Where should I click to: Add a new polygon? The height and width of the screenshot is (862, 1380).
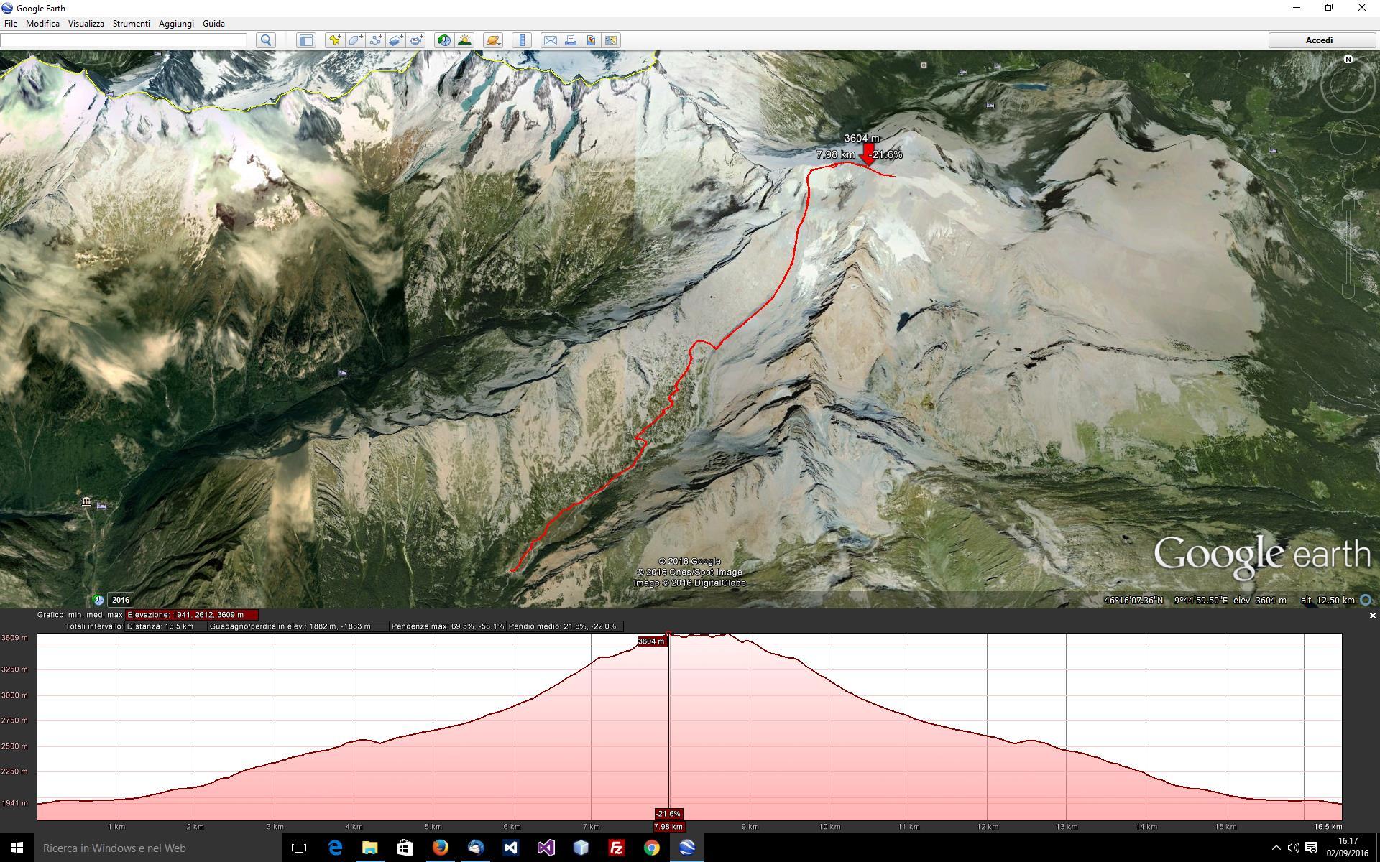(355, 40)
